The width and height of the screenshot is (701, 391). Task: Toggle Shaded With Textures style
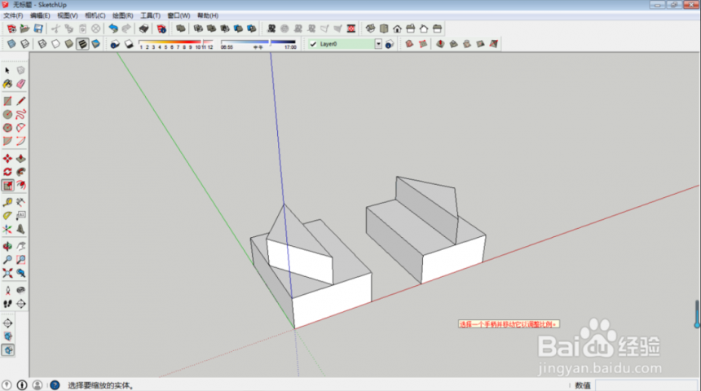pyautogui.click(x=82, y=44)
